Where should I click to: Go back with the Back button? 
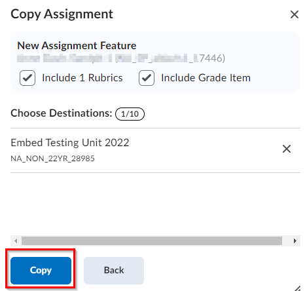point(114,271)
